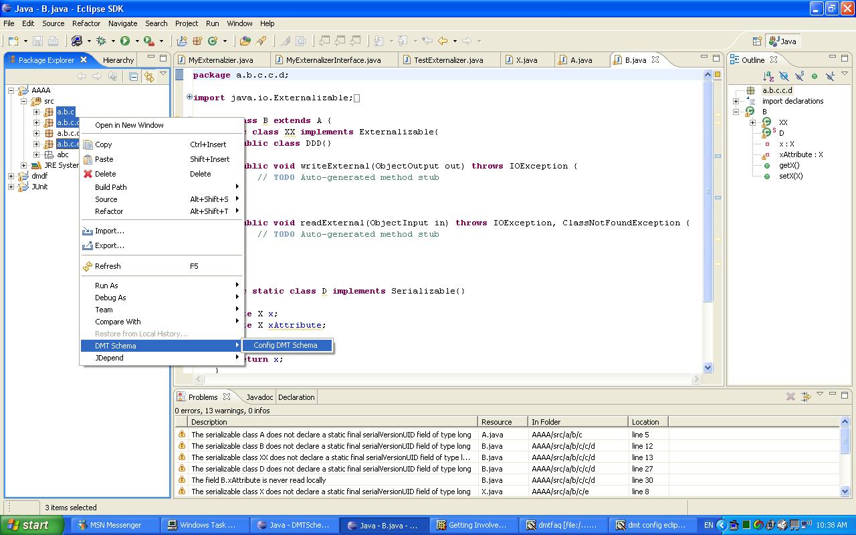Switch to the X.java editor tab
Image resolution: width=856 pixels, height=535 pixels.
(526, 60)
